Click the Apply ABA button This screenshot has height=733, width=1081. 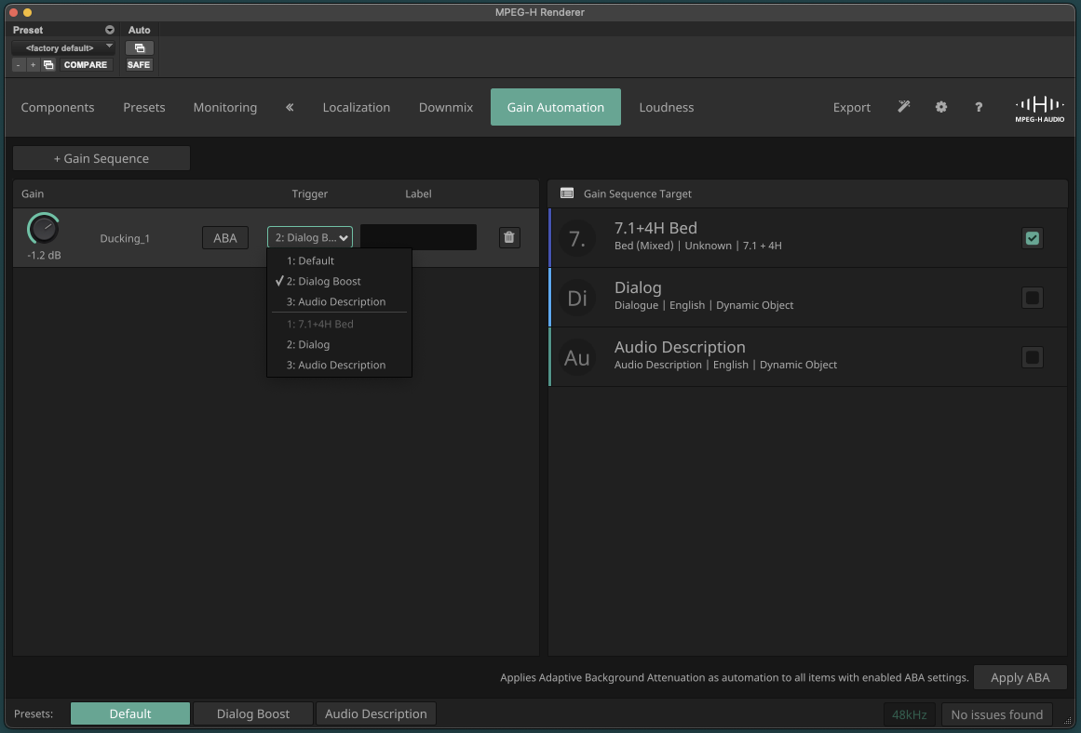[1020, 677]
